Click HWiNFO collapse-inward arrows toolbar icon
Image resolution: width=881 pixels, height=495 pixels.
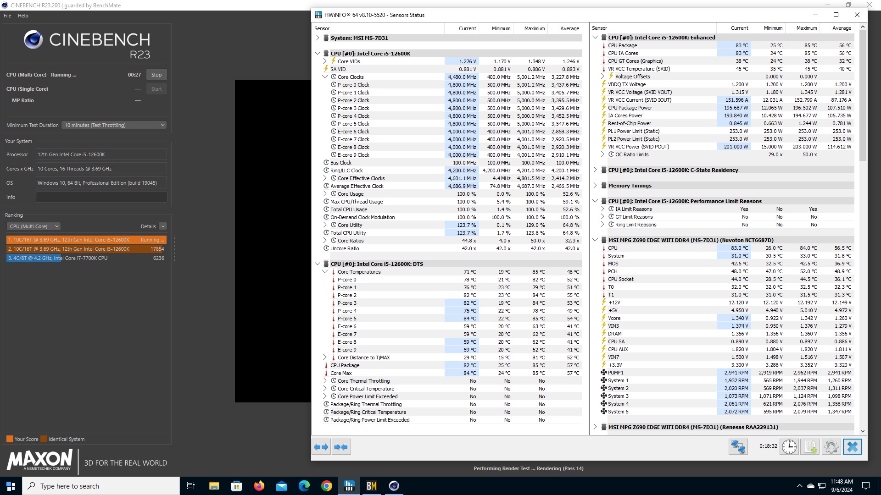pos(341,447)
